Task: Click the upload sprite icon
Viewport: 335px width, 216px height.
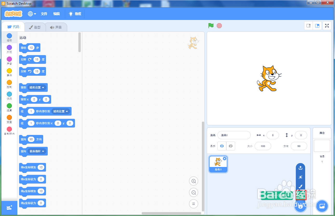Action: click(x=300, y=168)
